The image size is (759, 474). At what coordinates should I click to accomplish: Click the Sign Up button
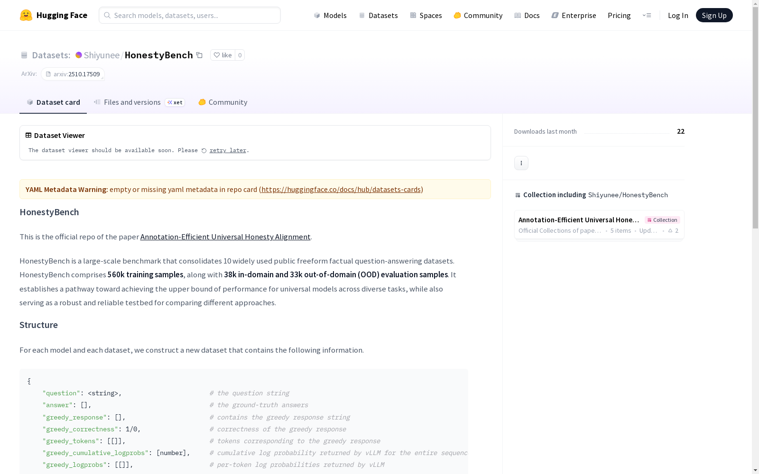[714, 15]
